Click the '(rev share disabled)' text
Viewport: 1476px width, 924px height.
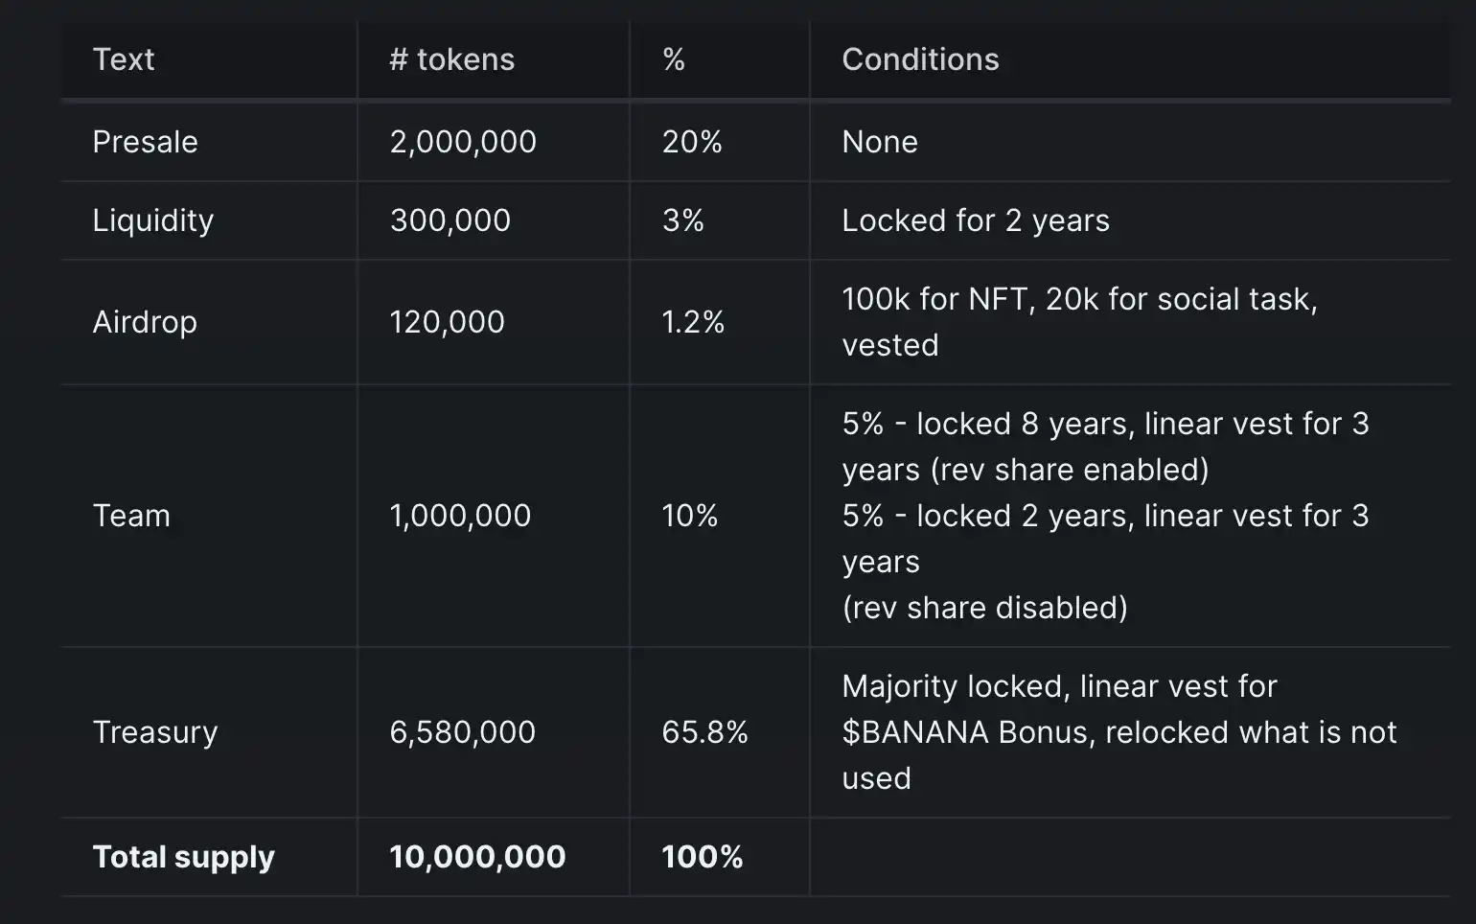984,608
